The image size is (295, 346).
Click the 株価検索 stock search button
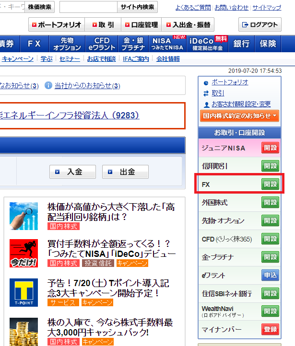39,7
